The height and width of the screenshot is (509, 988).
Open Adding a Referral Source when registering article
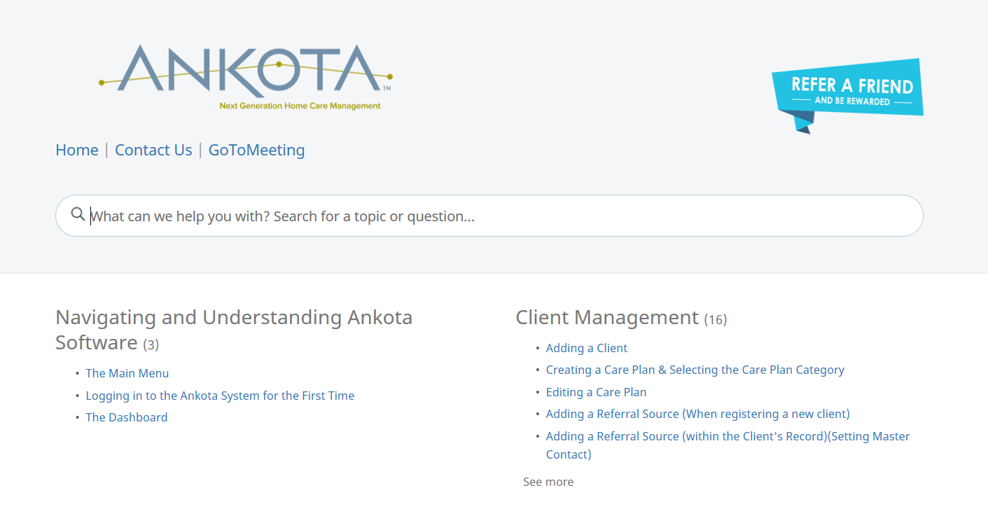(698, 414)
